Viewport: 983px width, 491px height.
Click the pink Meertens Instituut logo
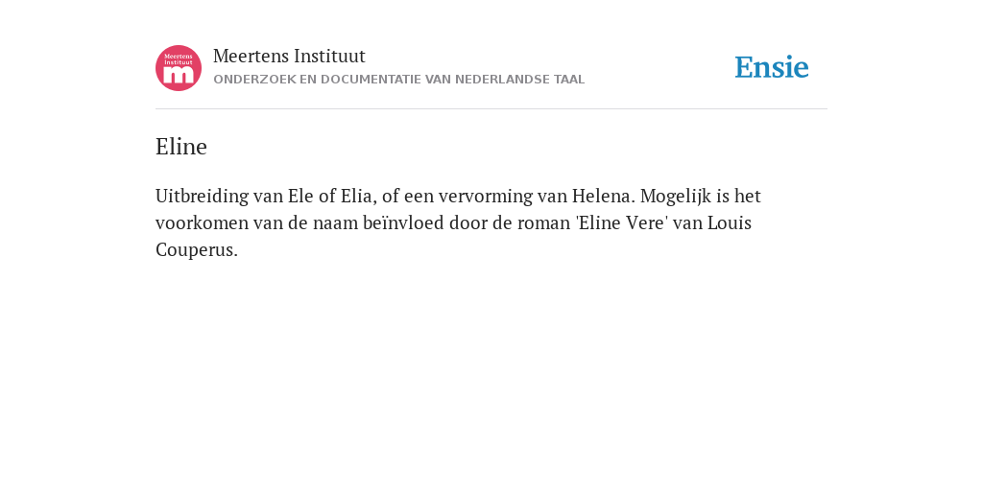coord(179,68)
